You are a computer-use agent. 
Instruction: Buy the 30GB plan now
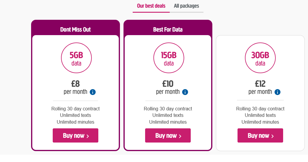260,135
